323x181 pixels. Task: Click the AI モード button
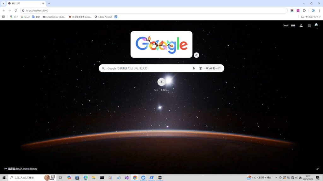tap(214, 68)
